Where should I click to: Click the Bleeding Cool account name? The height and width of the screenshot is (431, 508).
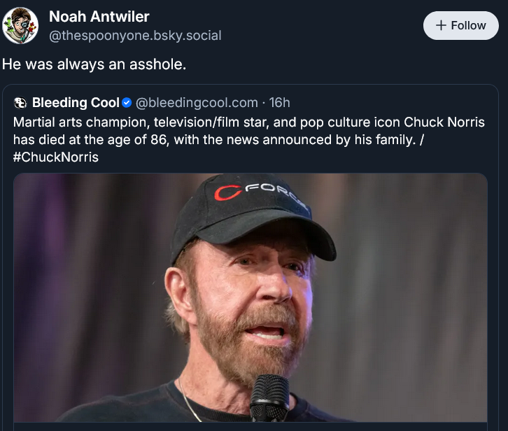76,103
